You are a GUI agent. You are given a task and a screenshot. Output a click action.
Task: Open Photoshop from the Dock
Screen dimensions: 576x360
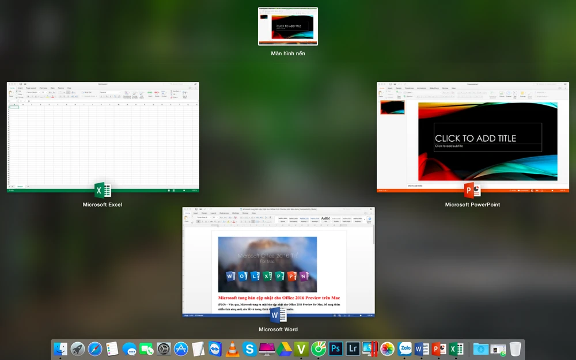[x=335, y=348]
